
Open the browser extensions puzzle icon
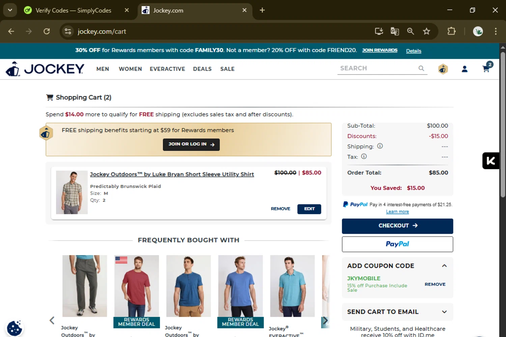pos(451,31)
